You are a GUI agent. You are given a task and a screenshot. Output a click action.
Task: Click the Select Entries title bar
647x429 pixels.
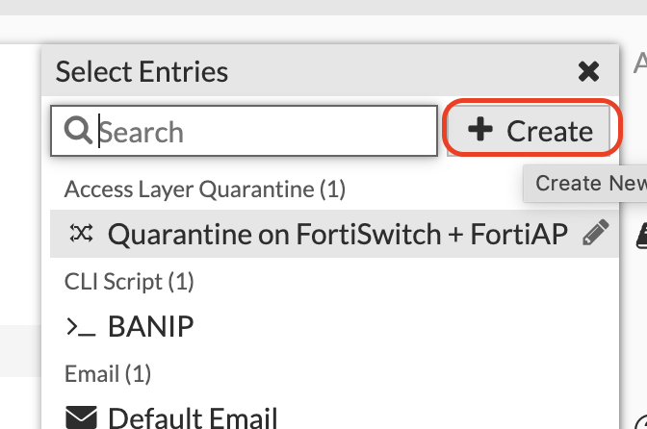(330, 70)
